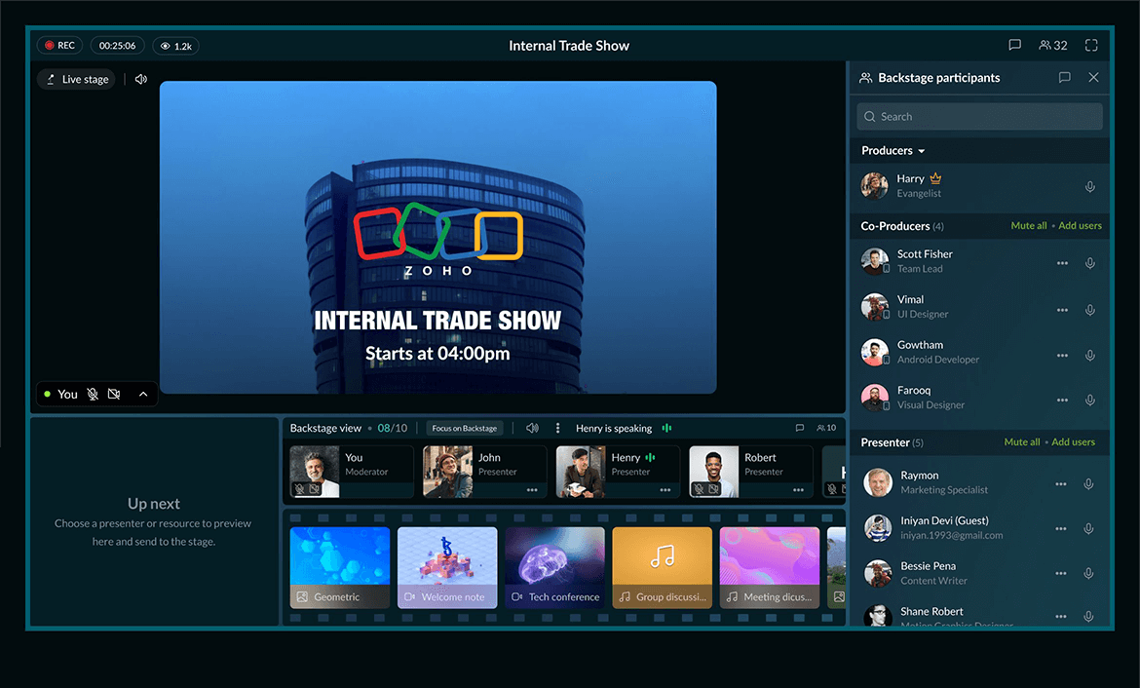This screenshot has width=1140, height=688.
Task: Toggle your microphone in the You control bar
Action: pyautogui.click(x=93, y=394)
